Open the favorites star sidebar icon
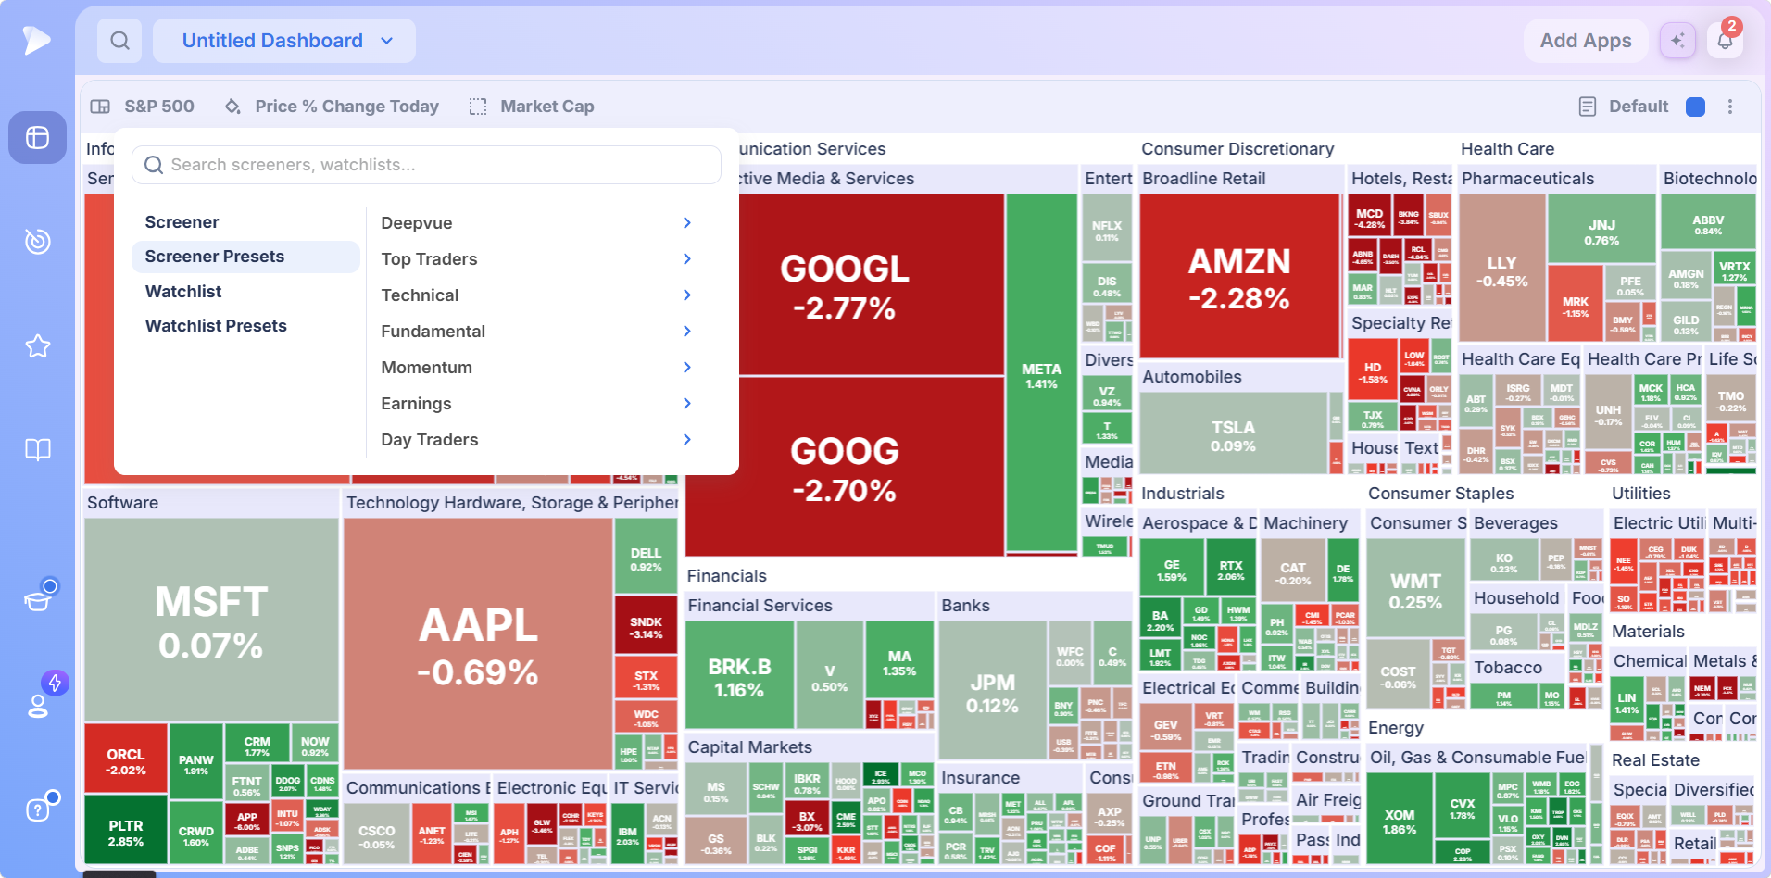Viewport: 1771px width, 878px height. 37,346
